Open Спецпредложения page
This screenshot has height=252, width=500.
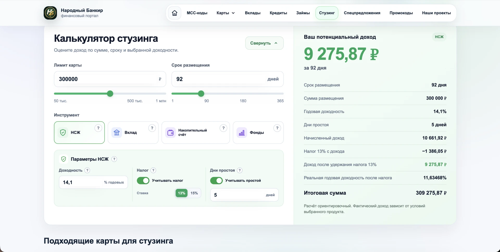[362, 13]
